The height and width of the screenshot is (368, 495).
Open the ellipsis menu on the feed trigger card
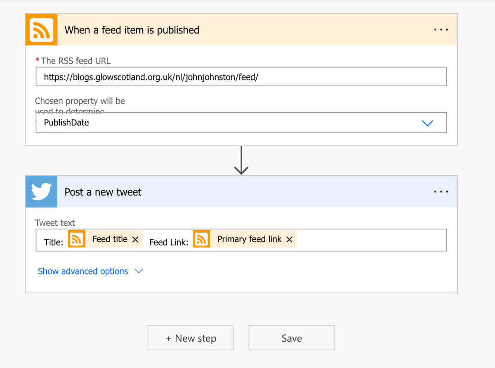click(441, 29)
